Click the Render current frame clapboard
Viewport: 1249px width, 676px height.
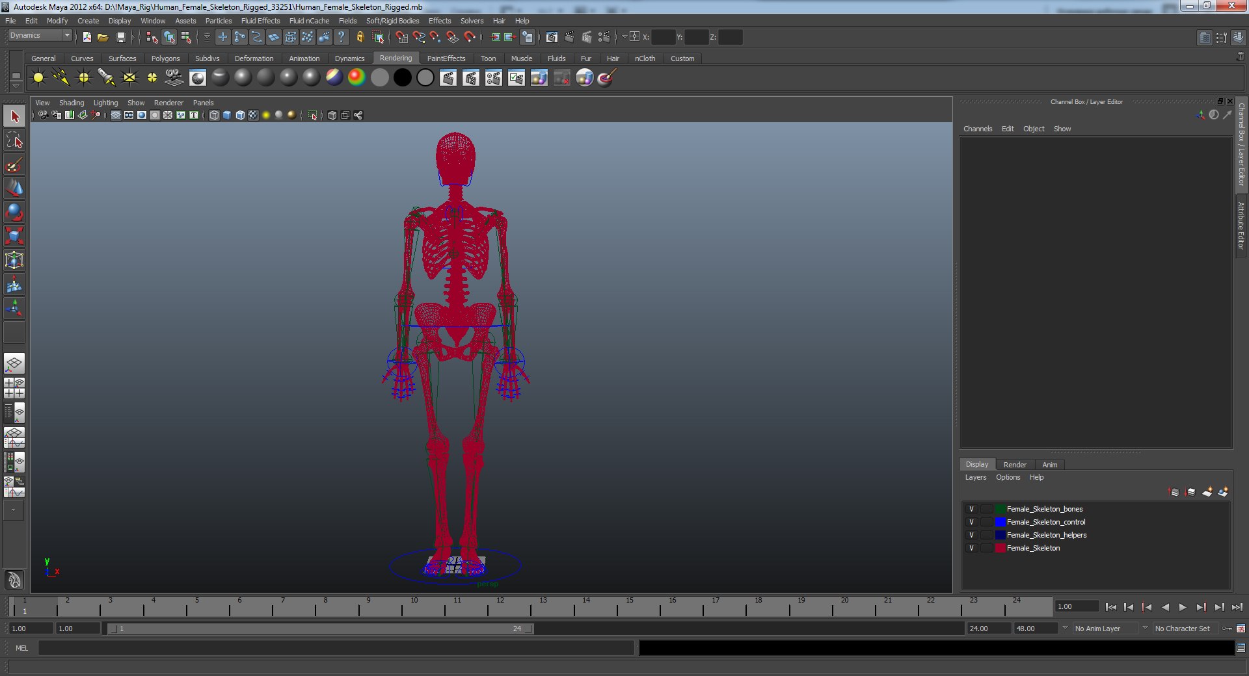point(448,78)
